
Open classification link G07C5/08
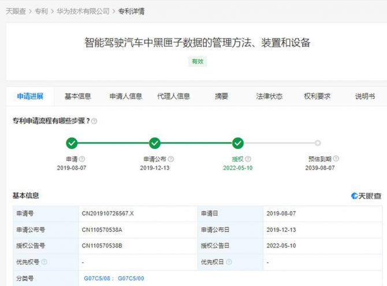point(97,279)
